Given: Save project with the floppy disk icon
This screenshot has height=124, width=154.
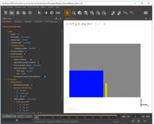Looking at the screenshot, I should [18, 13].
